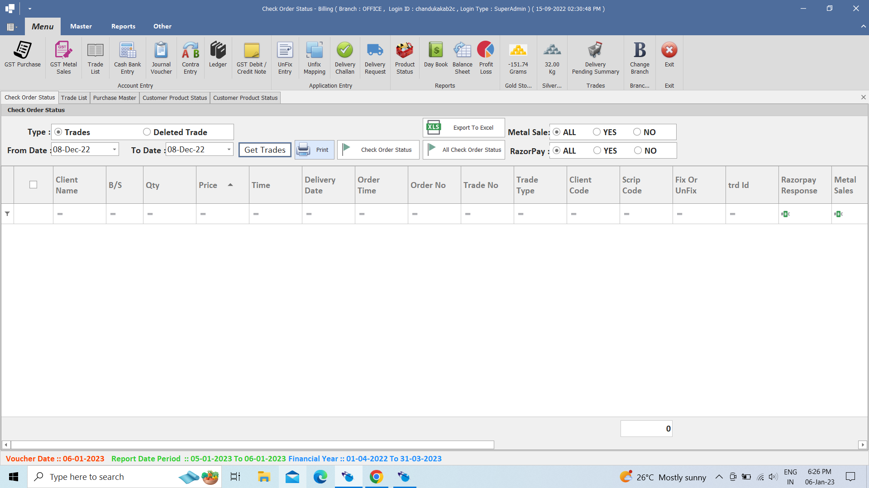Open the Balance Sheet
The height and width of the screenshot is (488, 869).
click(463, 58)
